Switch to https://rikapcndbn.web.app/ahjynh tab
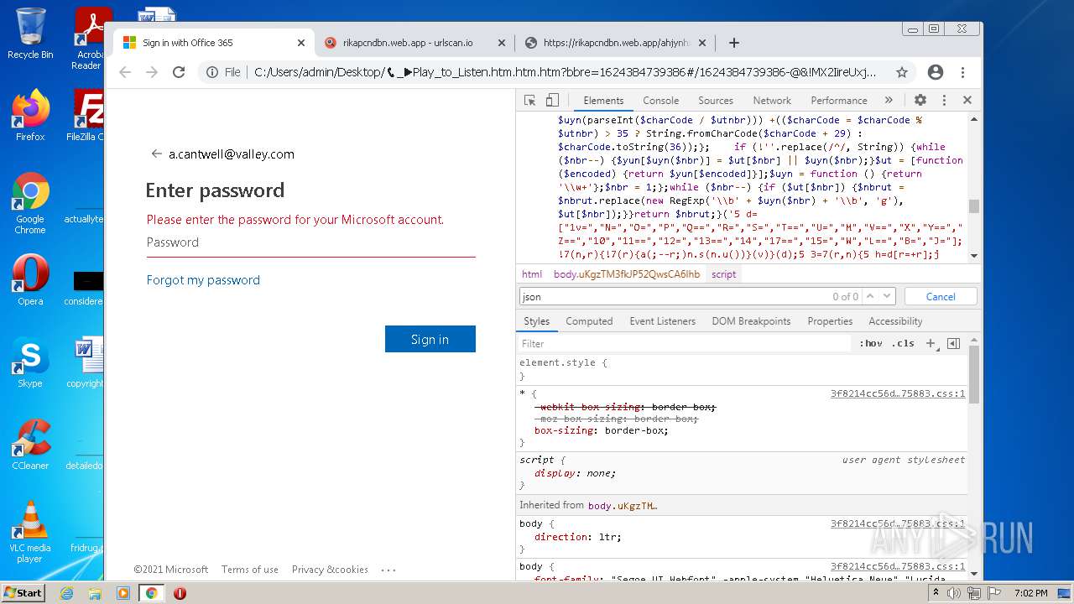Viewport: 1074px width, 604px height. 615,43
